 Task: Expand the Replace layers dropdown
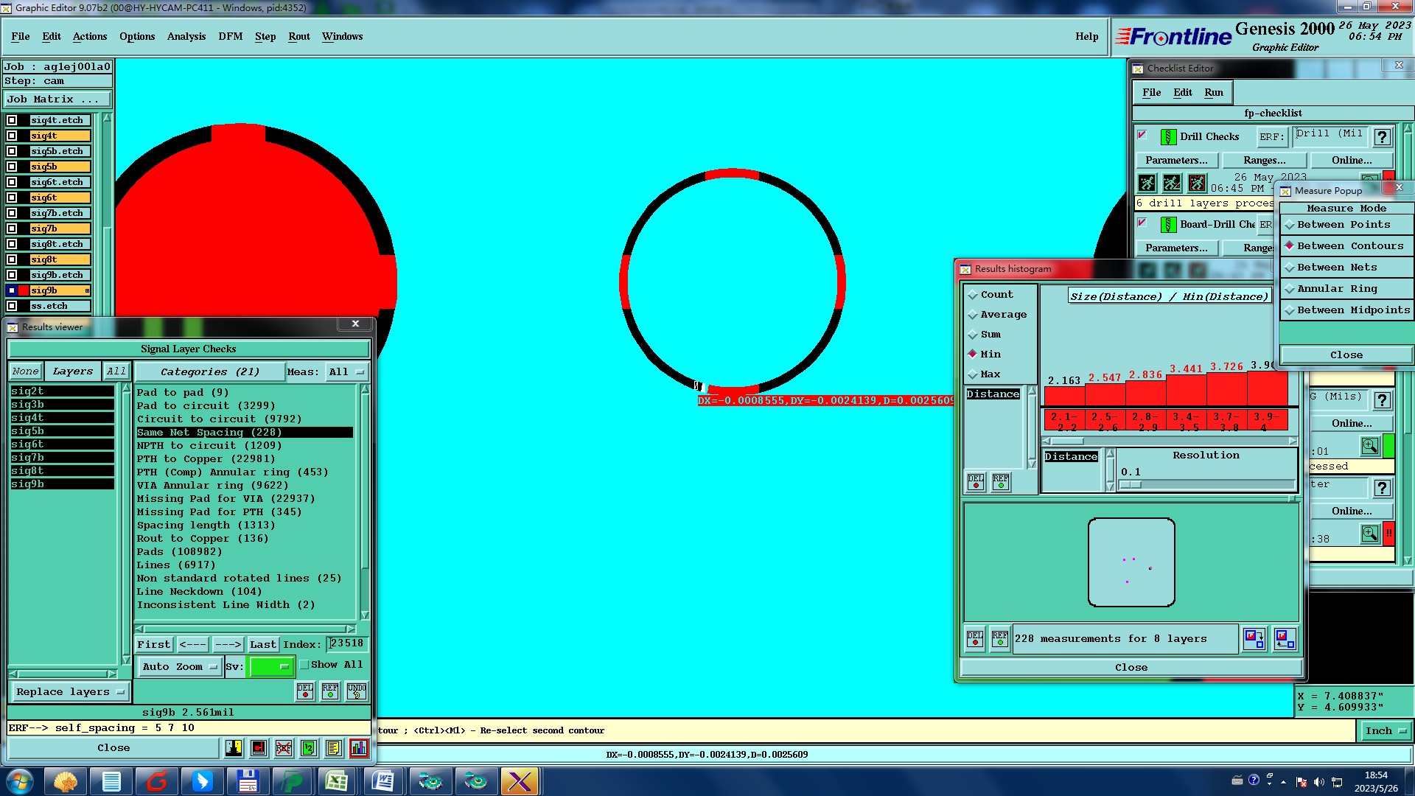pos(70,692)
